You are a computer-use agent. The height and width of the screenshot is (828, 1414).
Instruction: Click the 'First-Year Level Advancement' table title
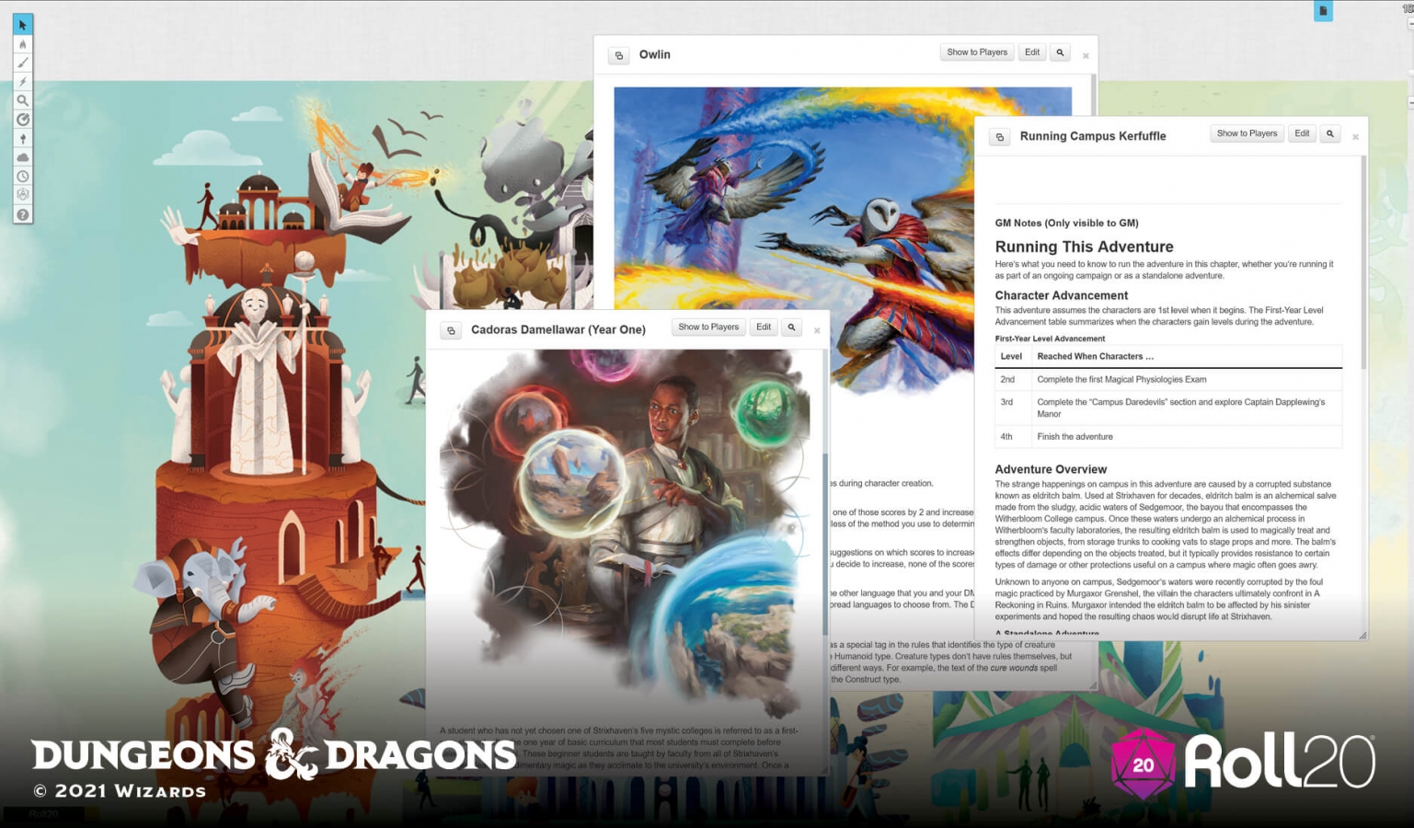(1050, 339)
